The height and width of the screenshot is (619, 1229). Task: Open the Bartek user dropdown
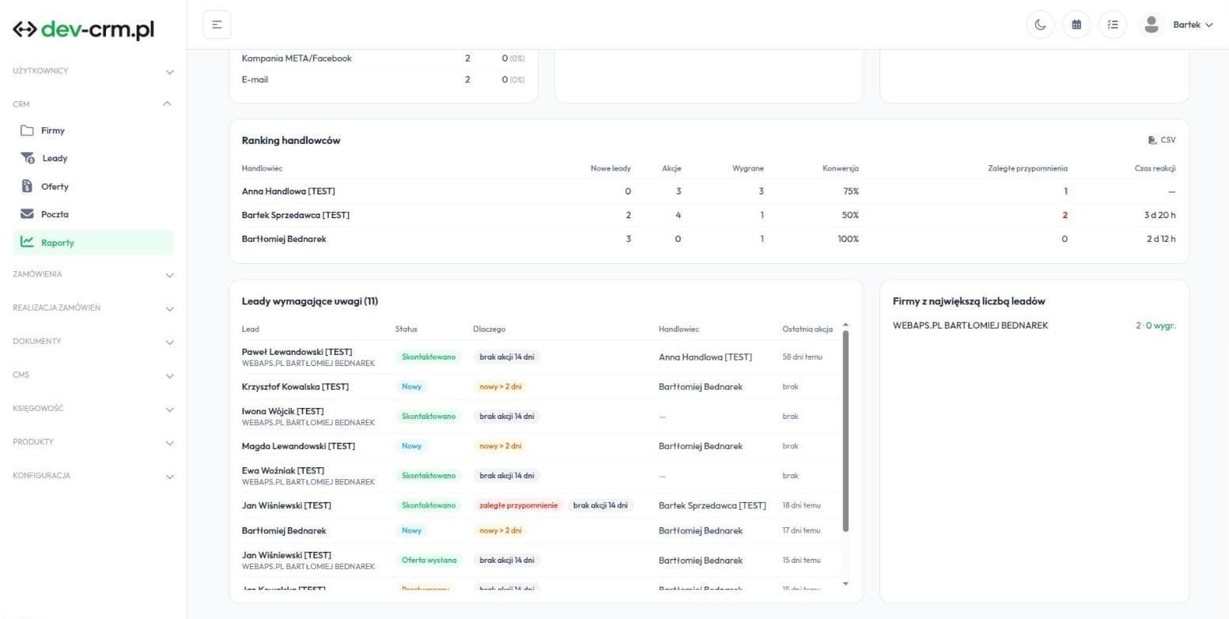pos(1193,25)
